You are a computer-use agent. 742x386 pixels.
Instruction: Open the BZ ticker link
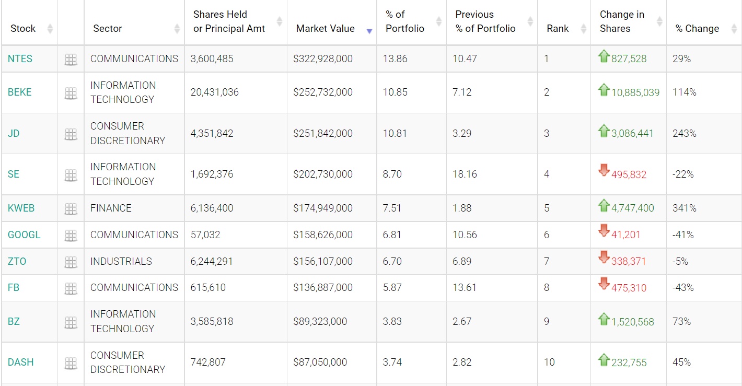click(14, 322)
